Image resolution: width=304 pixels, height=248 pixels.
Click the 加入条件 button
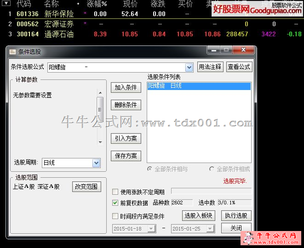pyautogui.click(x=126, y=87)
